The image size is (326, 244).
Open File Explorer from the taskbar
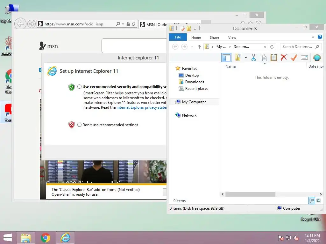(x=25, y=238)
